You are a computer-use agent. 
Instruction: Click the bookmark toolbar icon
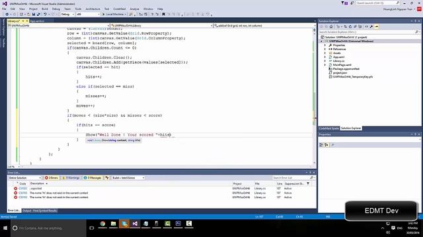163,14
